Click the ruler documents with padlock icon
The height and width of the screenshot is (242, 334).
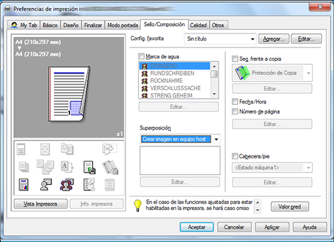[110, 167]
